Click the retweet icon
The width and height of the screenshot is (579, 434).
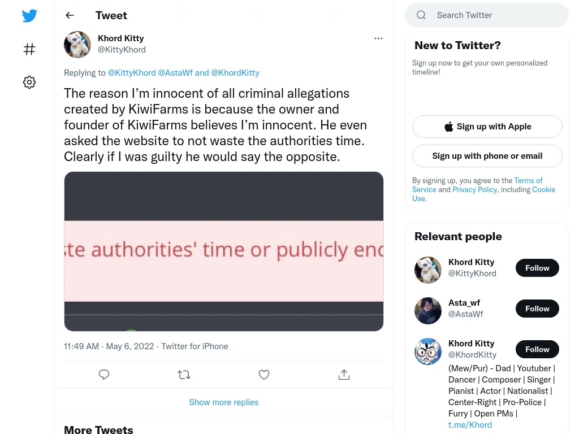click(184, 375)
